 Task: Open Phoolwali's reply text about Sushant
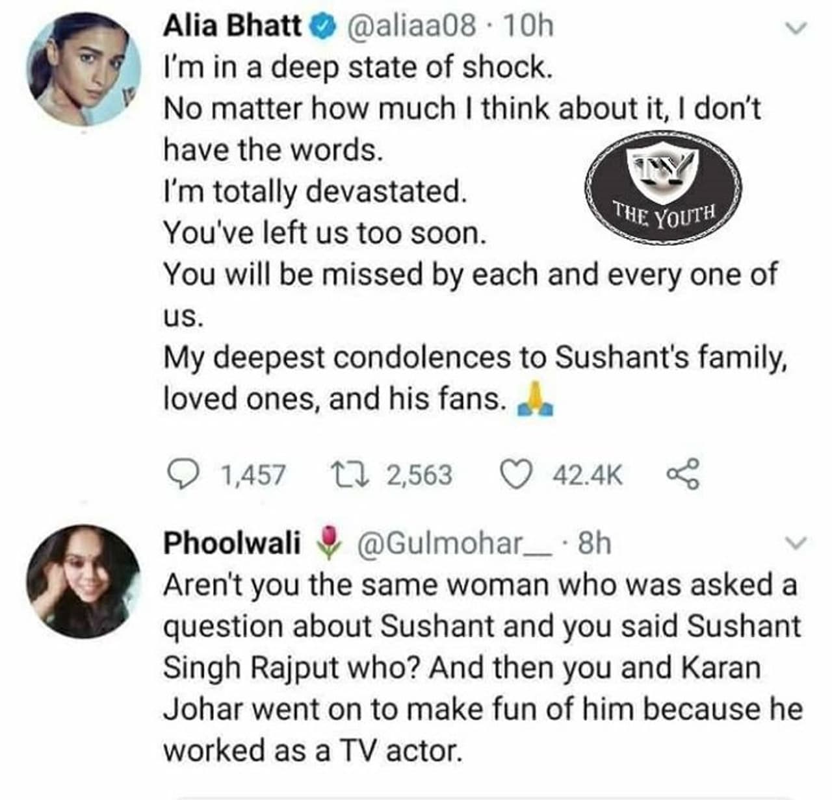pyautogui.click(x=481, y=668)
